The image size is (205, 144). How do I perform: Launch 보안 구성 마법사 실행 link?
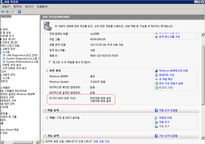[x=171, y=83]
